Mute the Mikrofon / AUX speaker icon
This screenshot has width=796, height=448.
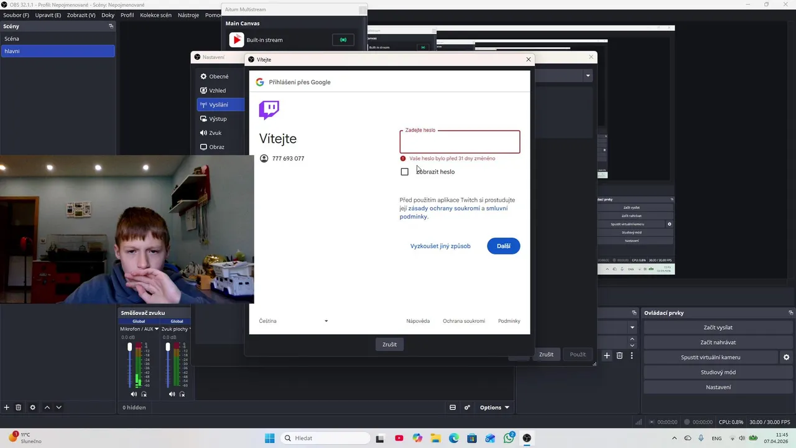click(x=134, y=394)
